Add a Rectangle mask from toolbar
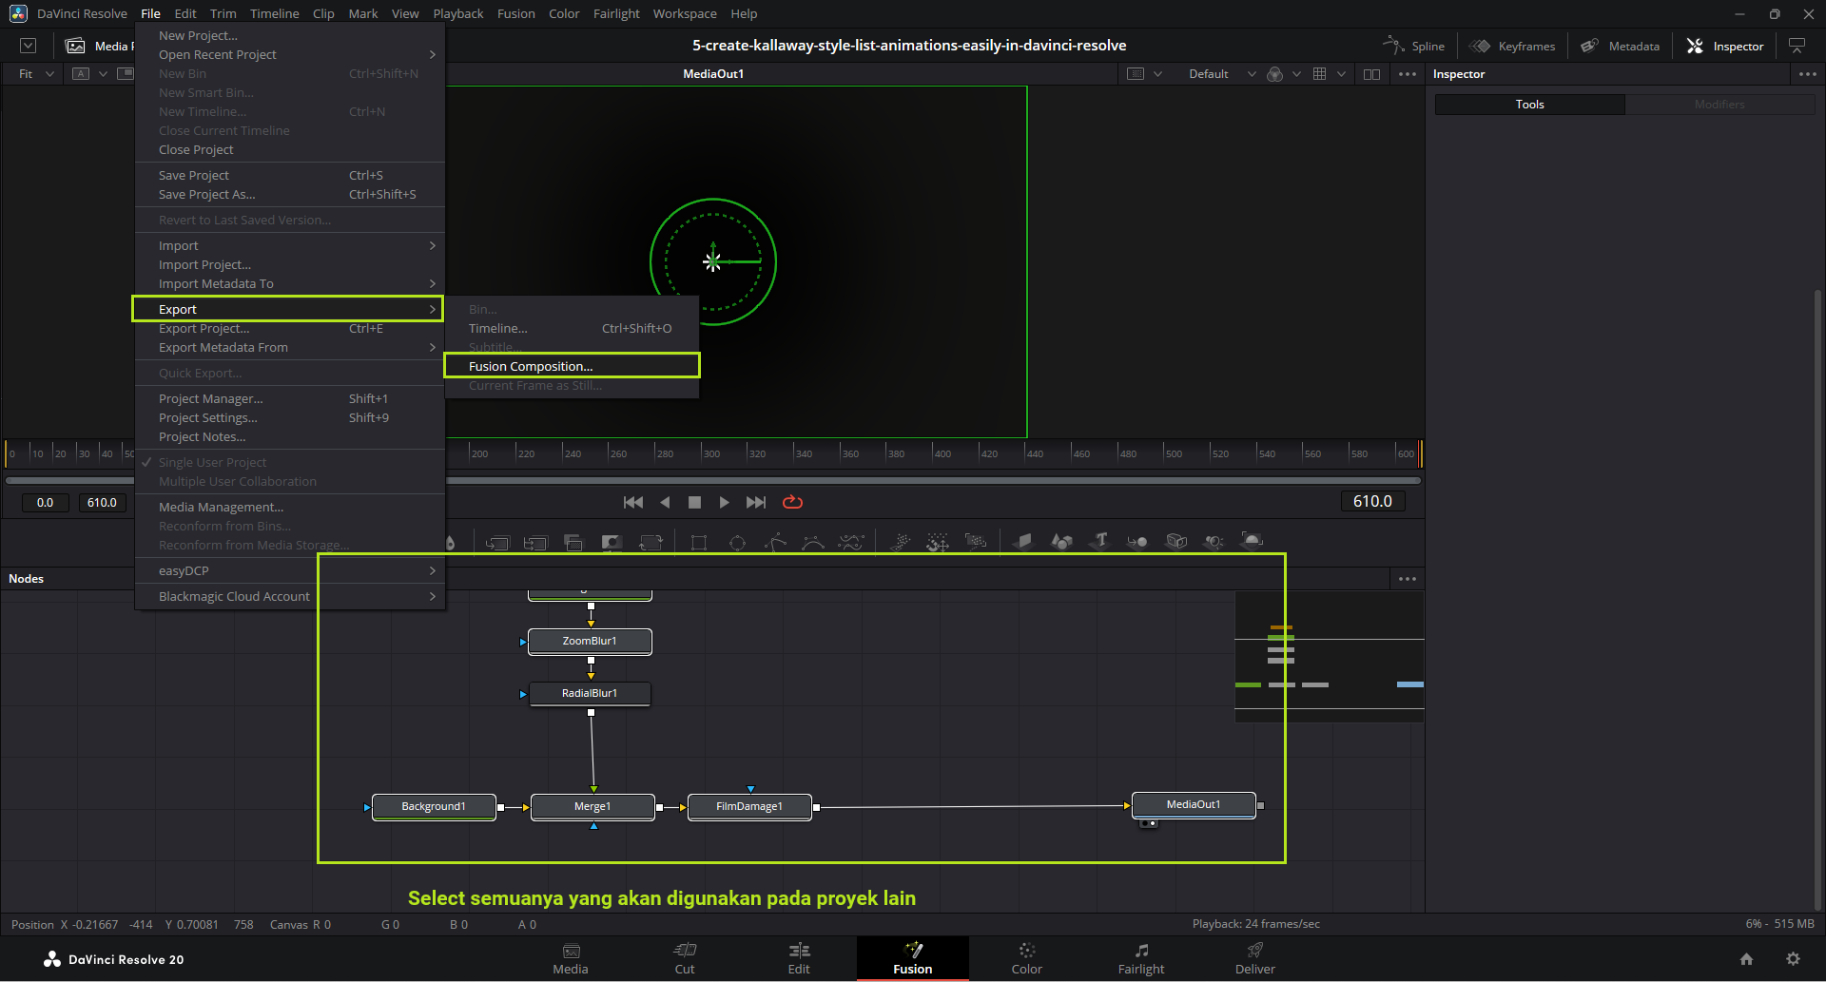Viewport: 1826px width, 982px height. [x=699, y=542]
